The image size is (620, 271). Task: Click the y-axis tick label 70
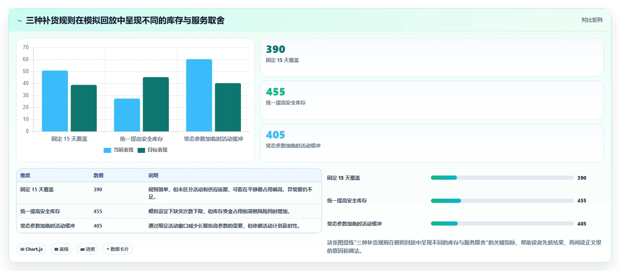tap(26, 48)
